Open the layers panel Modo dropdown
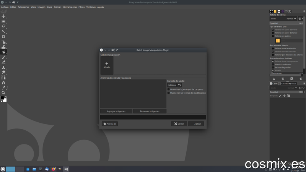This screenshot has width=306, height=172. point(283,88)
